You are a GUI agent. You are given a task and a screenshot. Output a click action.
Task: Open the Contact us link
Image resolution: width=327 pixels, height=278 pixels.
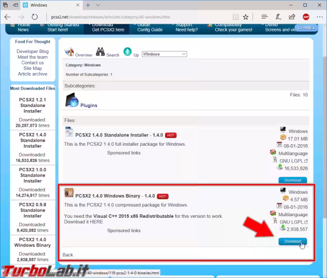[32, 63]
